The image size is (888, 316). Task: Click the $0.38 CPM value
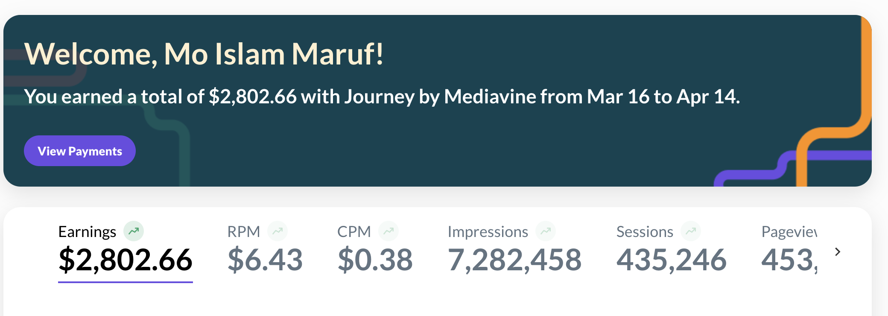coord(375,260)
